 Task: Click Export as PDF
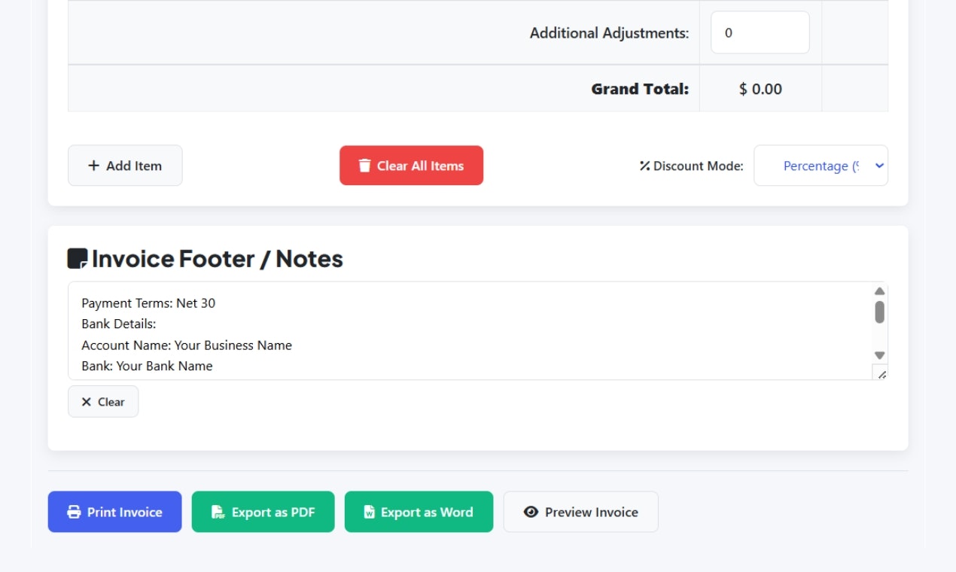(263, 512)
